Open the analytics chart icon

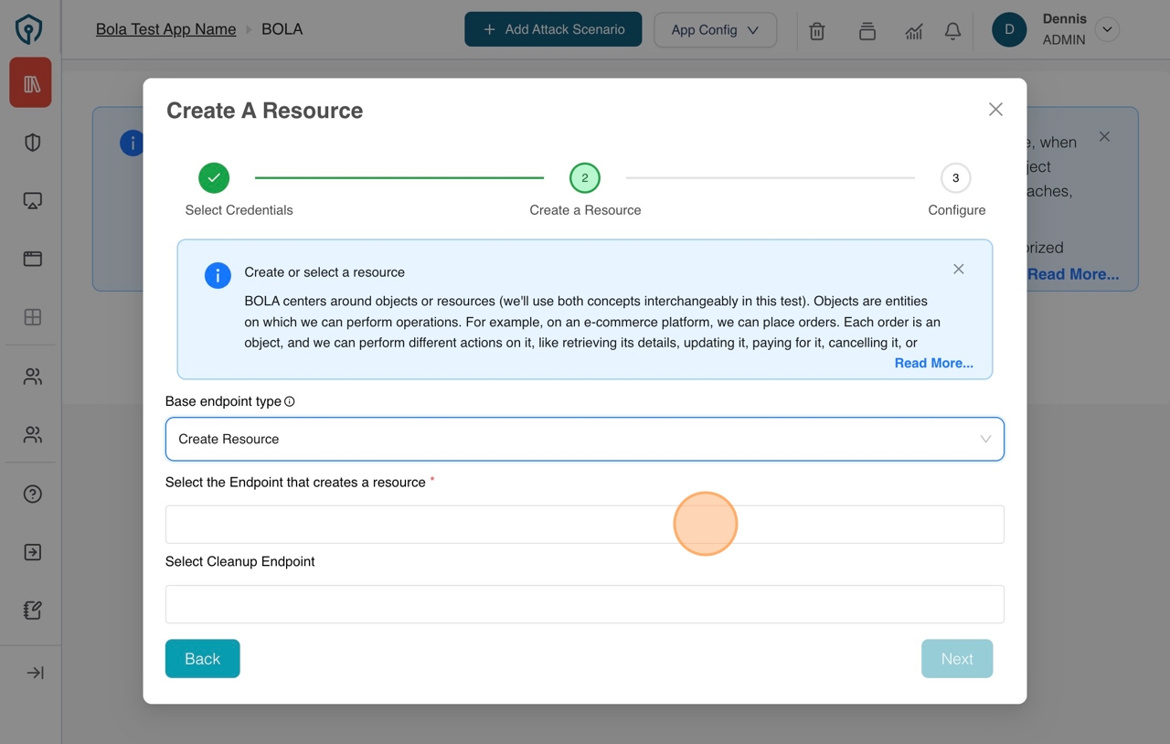(x=913, y=30)
